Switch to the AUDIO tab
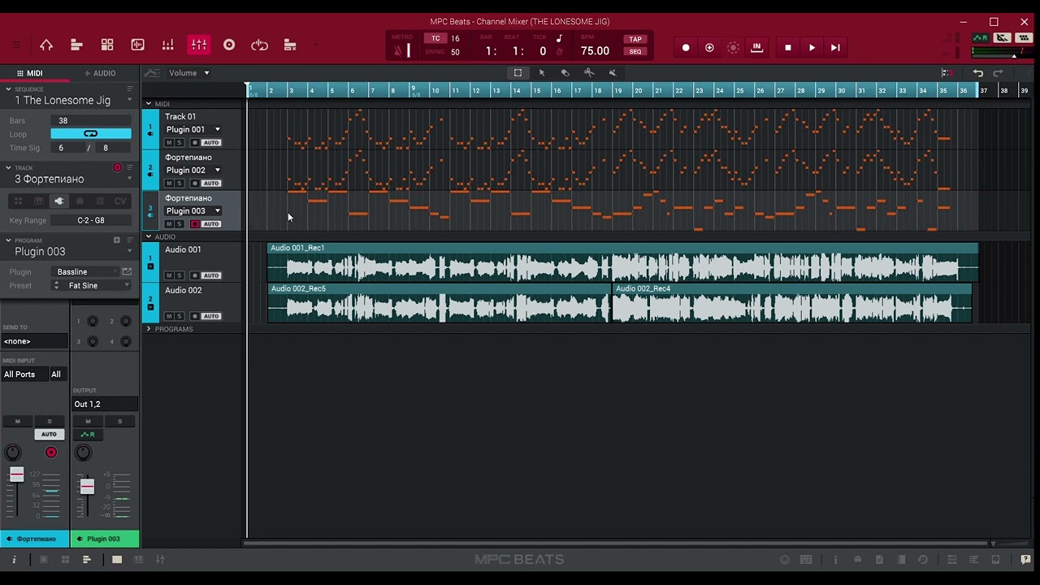This screenshot has height=585, width=1040. point(101,73)
